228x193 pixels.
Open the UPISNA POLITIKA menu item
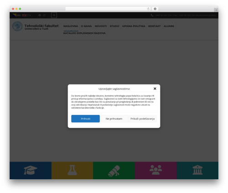[134, 26]
